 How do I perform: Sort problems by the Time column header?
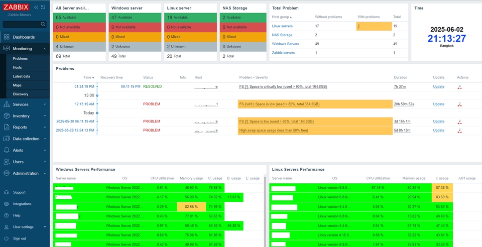[x=89, y=77]
